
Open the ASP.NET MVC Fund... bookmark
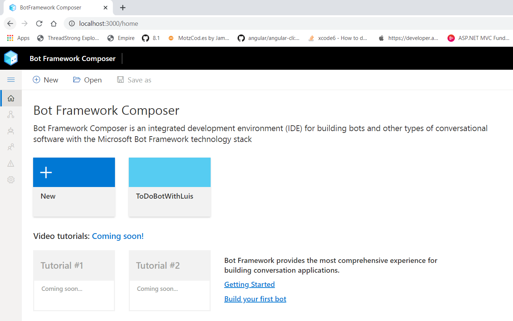(x=479, y=38)
